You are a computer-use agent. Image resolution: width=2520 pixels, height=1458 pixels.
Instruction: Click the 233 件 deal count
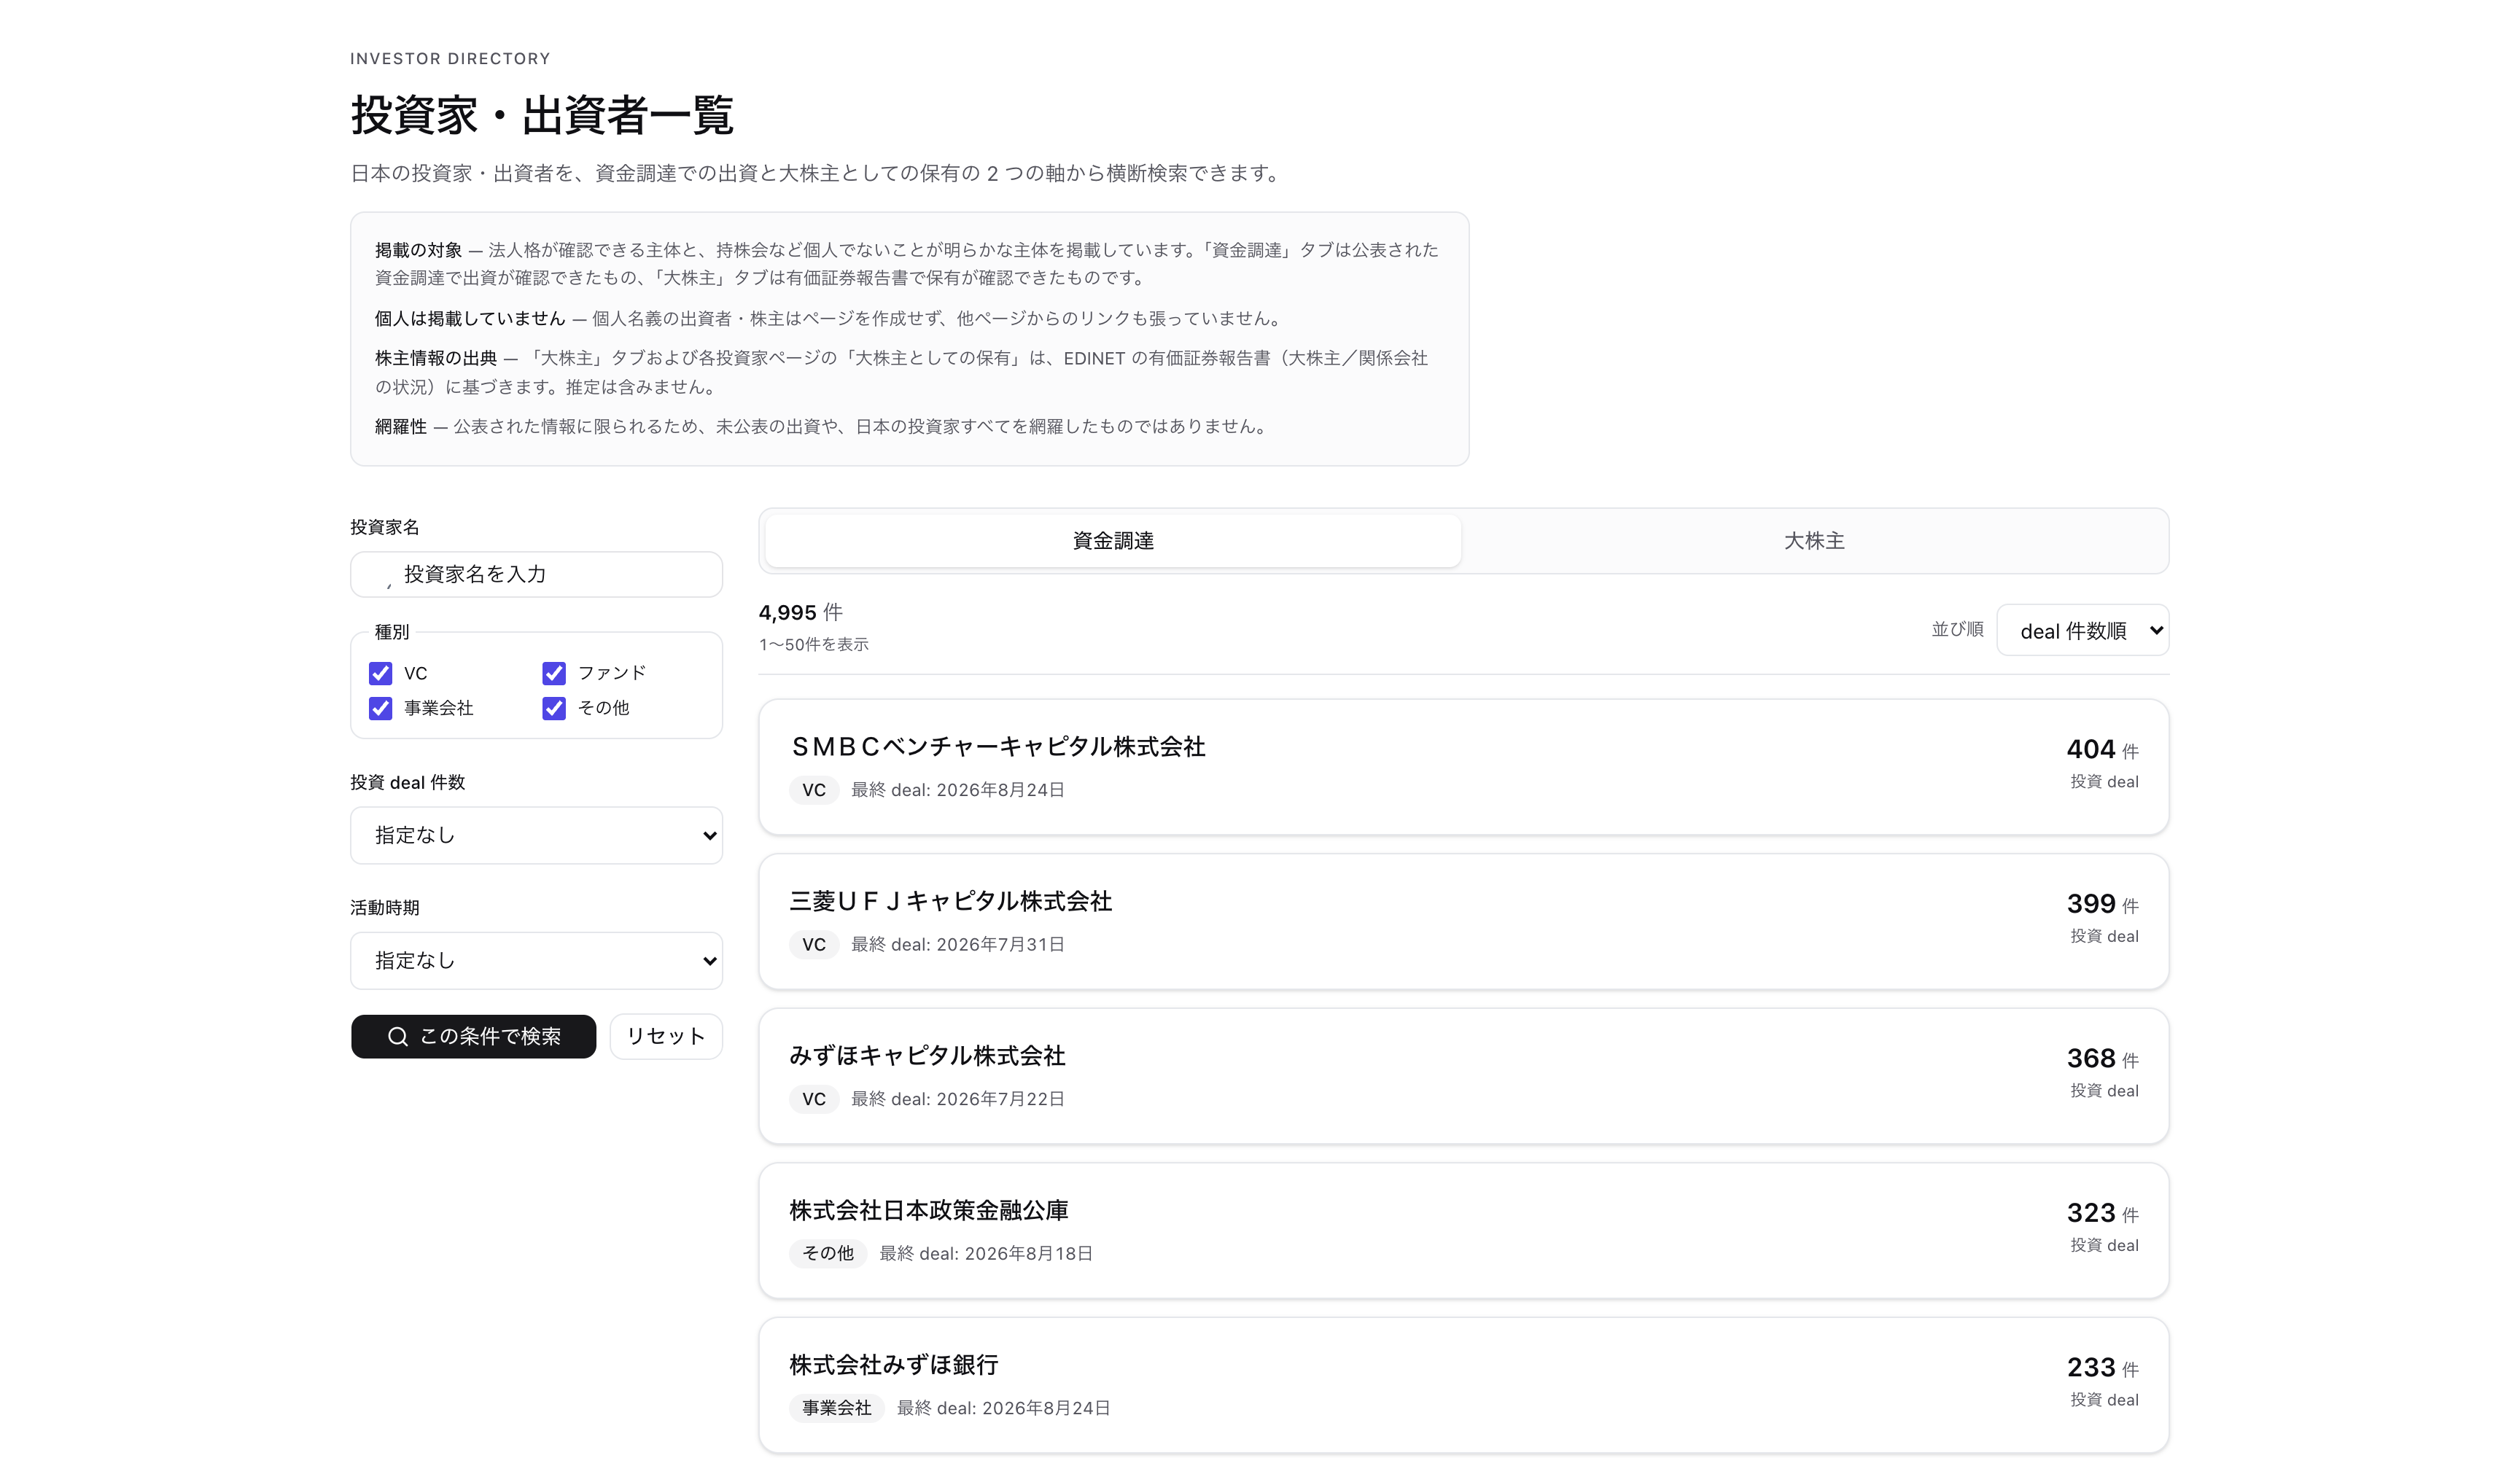pos(2102,1367)
